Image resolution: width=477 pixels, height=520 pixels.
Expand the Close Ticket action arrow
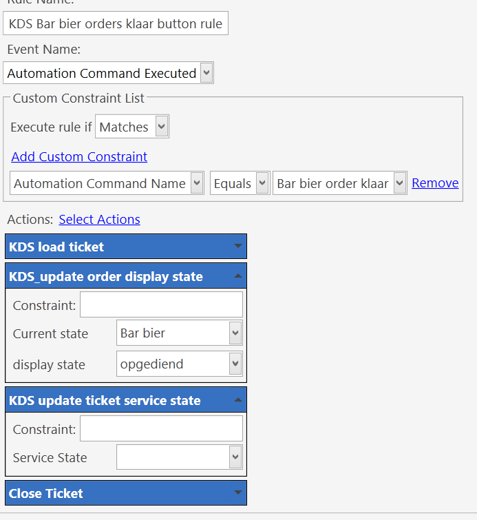pos(237,492)
